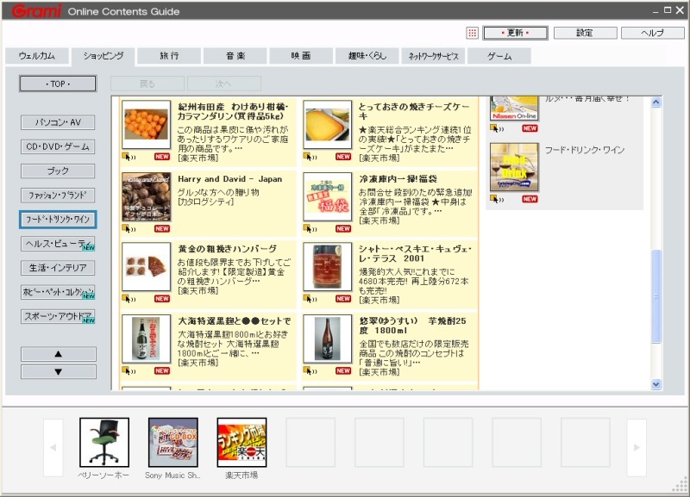The width and height of the screenshot is (690, 497).
Task: Select the CD・DVD・ゲーム category
Action: click(58, 146)
